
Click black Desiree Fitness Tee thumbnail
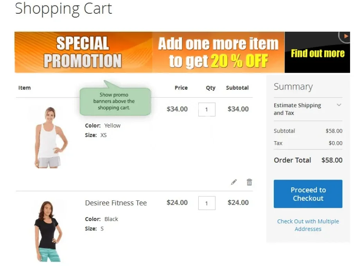[x=49, y=231]
